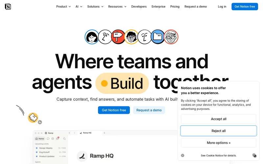Click the chat bubble icon in Ramp sidebar
The image size is (263, 164).
(48, 139)
